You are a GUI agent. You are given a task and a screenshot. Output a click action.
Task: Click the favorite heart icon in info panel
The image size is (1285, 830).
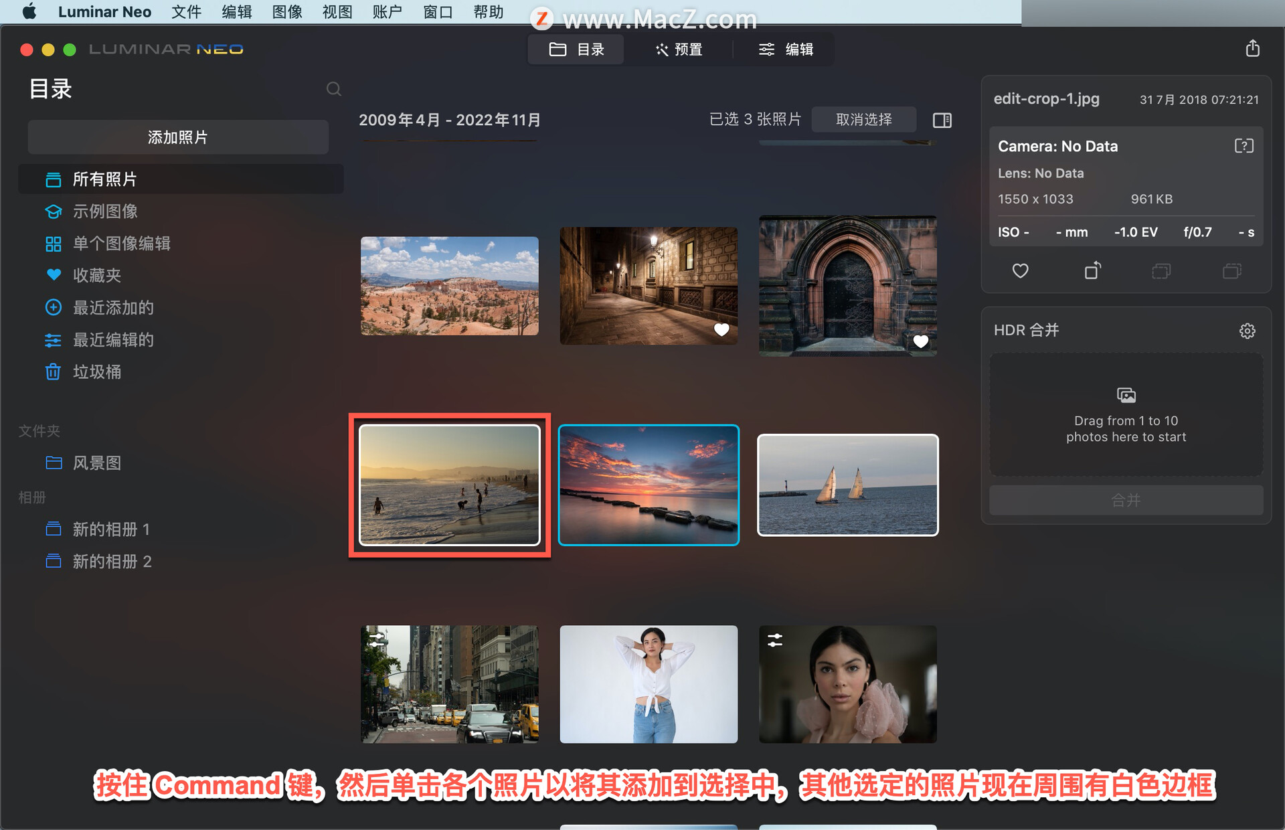coord(1020,271)
